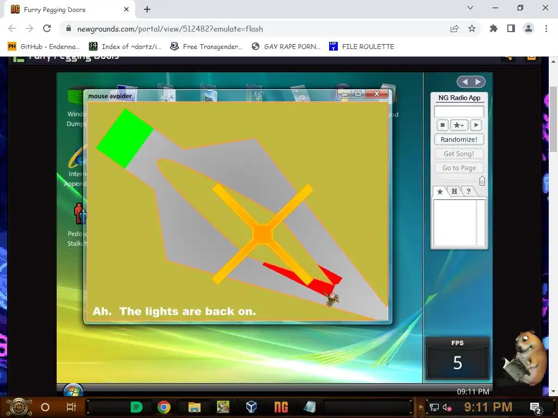Open Chrome extensions puzzle icon

tap(494, 28)
